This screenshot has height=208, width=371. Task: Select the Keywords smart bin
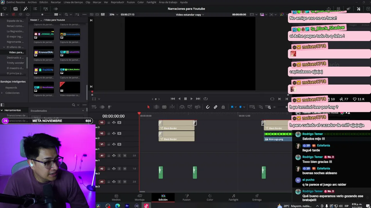(x=11, y=88)
